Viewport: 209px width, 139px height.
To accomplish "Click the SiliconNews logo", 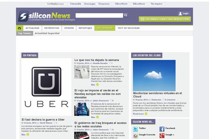I will 46,16.
